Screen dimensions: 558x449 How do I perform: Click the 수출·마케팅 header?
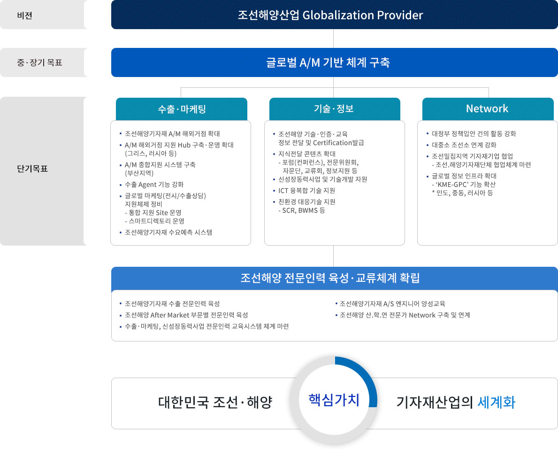point(182,109)
